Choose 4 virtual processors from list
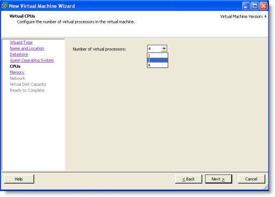 pyautogui.click(x=158, y=65)
